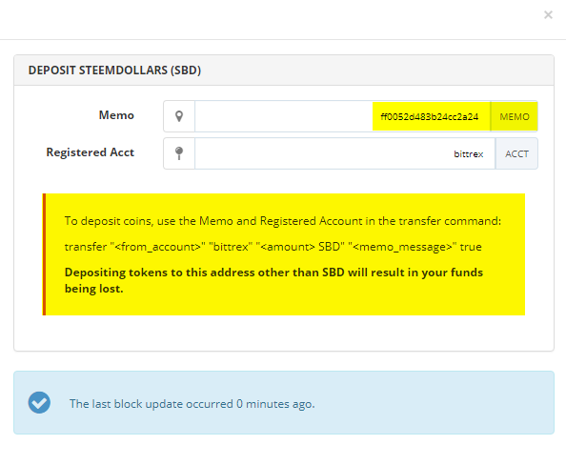The image size is (566, 465).
Task: Close the deposit dialog with the X
Action: click(548, 15)
